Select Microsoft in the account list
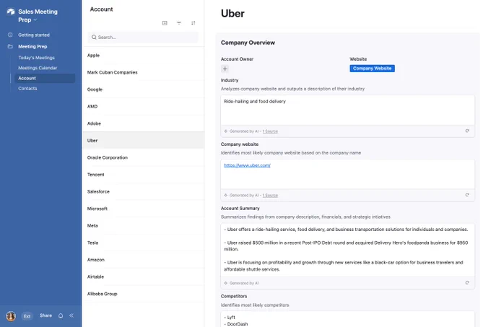Viewport: 491px width, 327px height. (x=143, y=209)
